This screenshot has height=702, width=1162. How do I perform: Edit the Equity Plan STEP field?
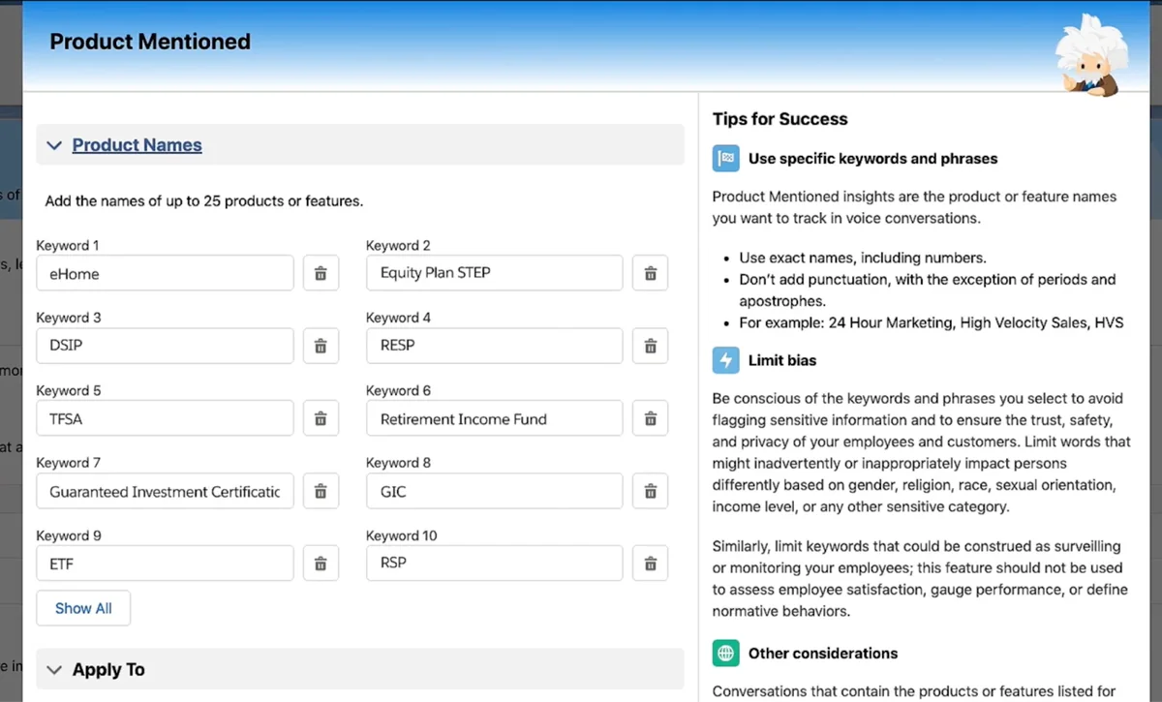pos(495,273)
